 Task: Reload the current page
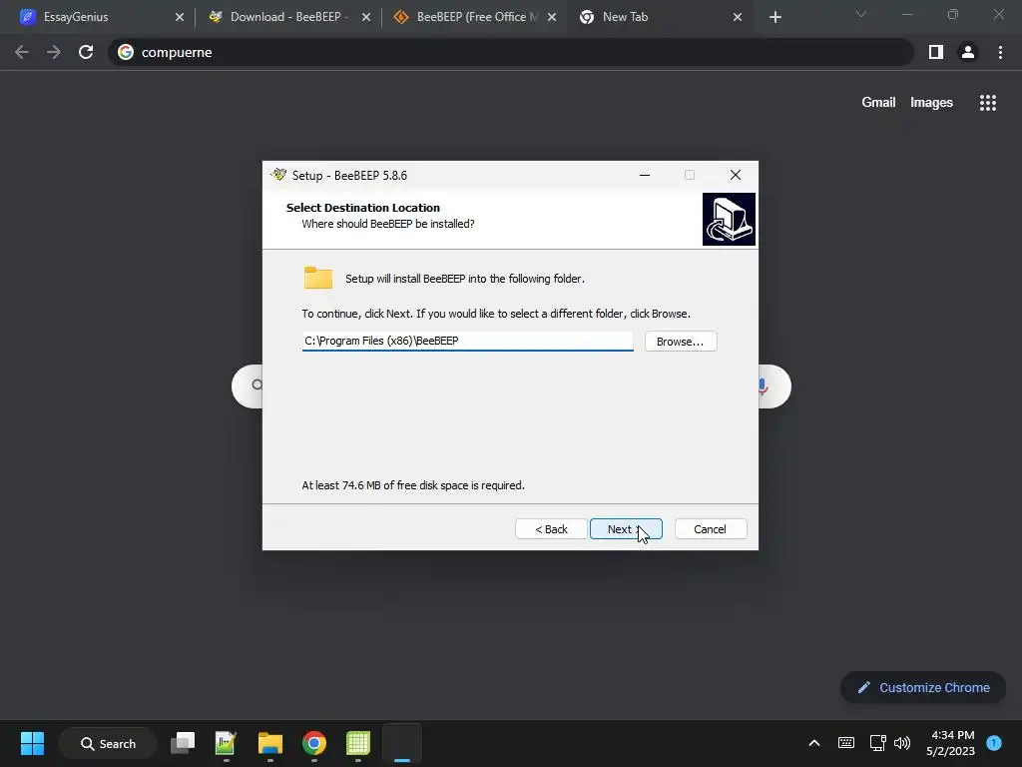[x=86, y=52]
